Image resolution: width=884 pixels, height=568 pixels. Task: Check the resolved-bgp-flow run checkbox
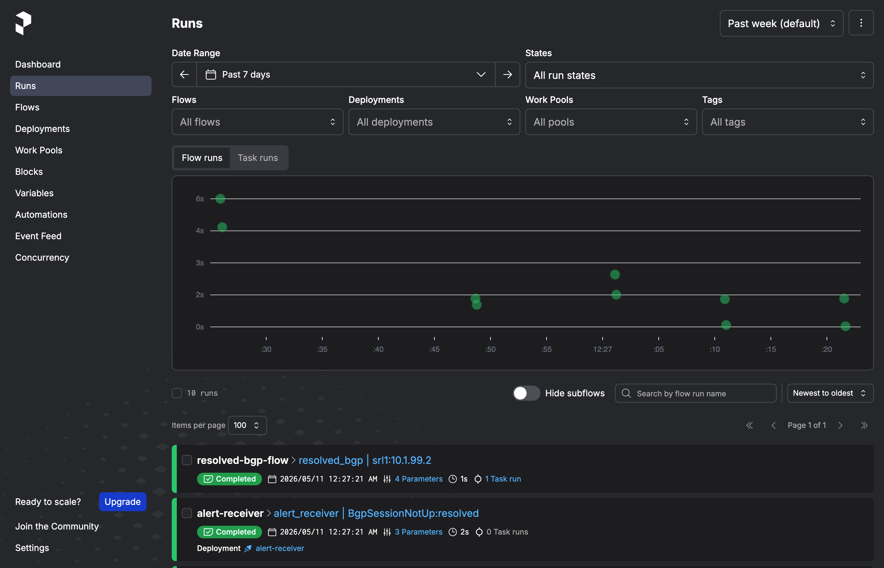[187, 460]
